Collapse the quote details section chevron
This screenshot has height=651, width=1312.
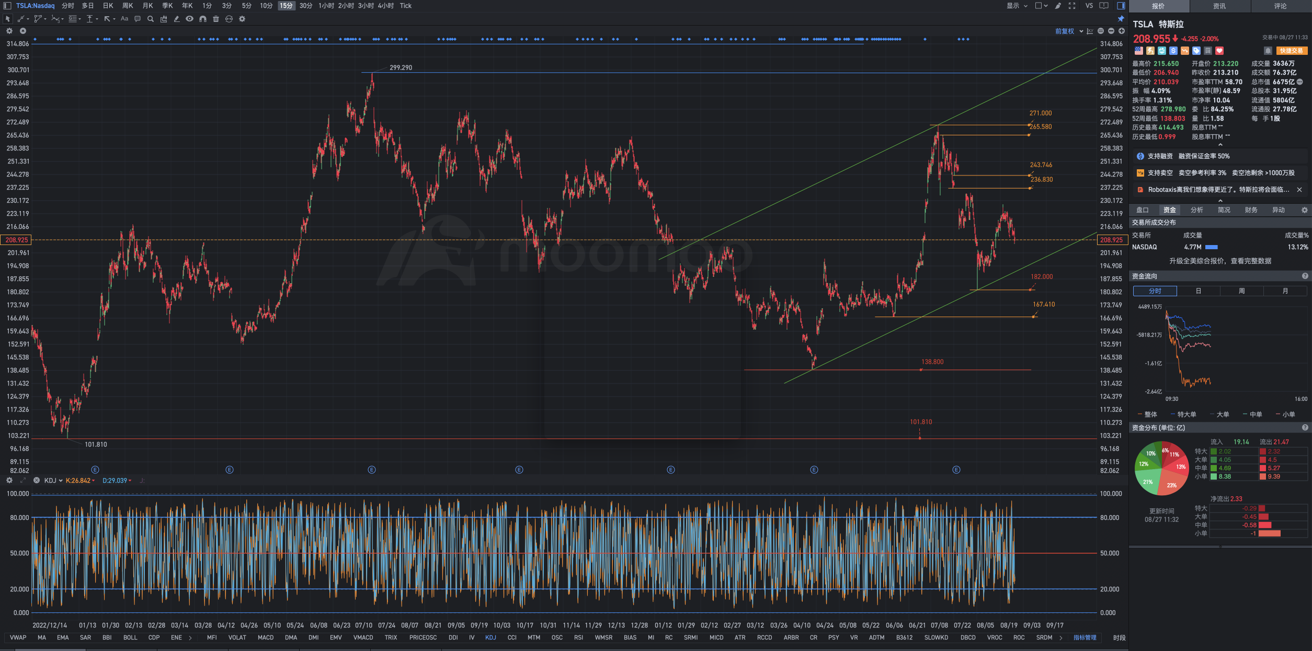tap(1220, 145)
